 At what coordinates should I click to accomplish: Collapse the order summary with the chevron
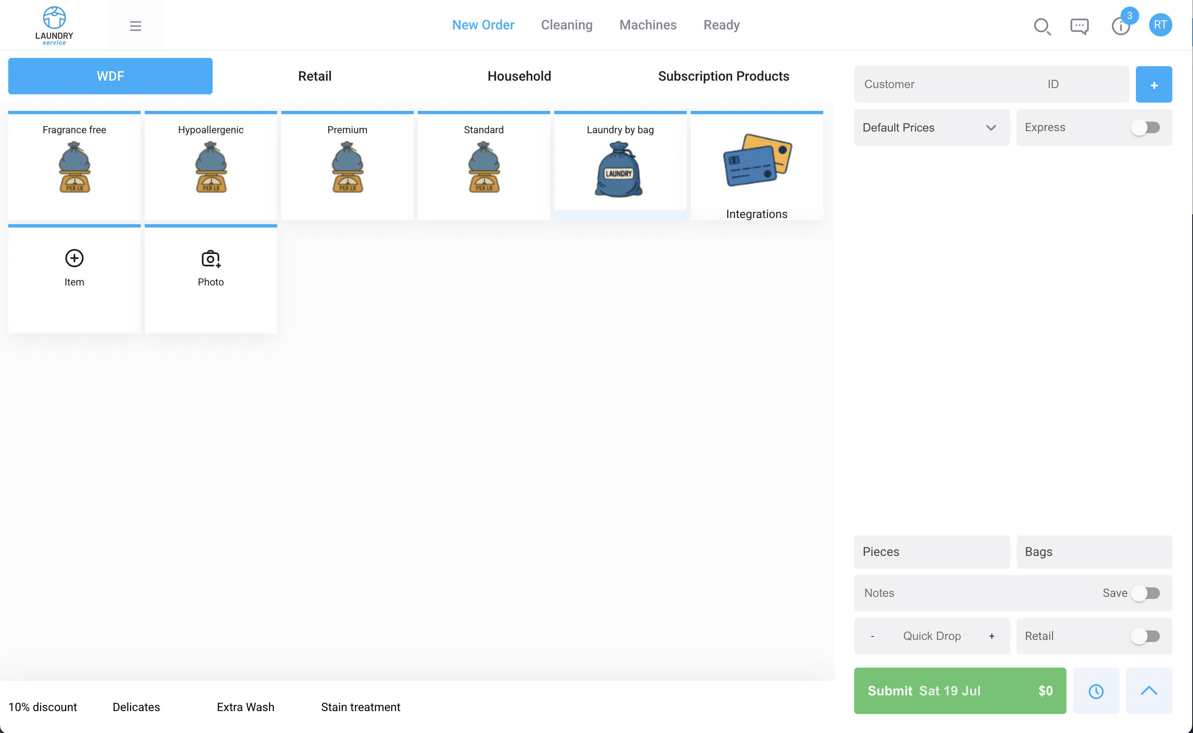(1149, 691)
